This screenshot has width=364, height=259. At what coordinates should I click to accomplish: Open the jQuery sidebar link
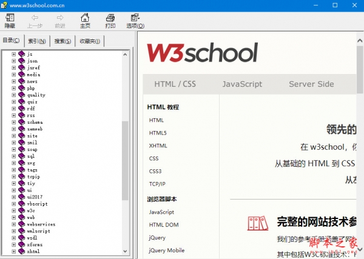pyautogui.click(x=157, y=238)
